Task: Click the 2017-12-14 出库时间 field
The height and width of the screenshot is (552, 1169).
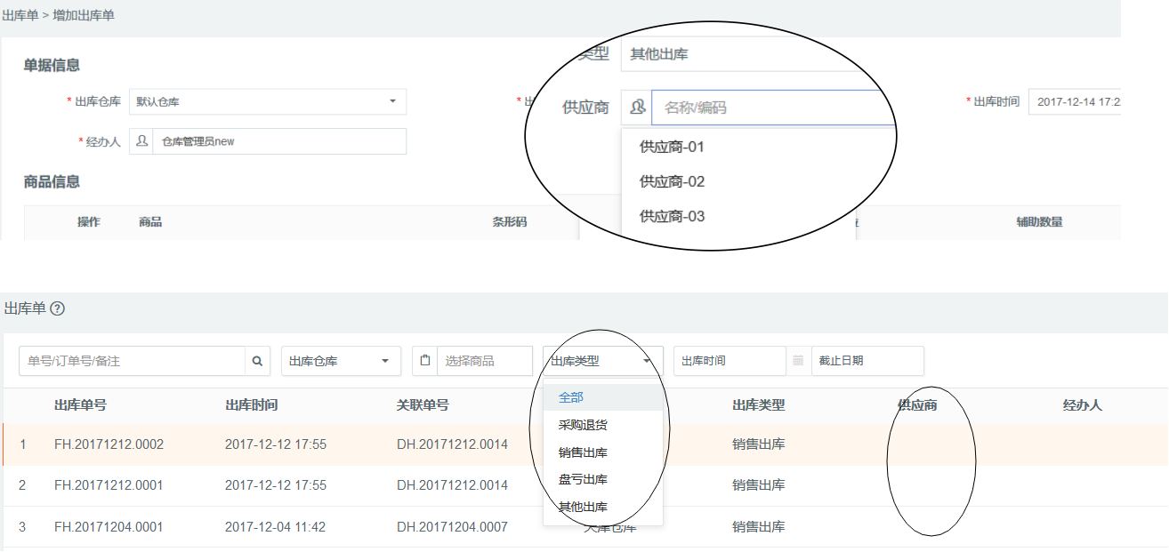Action: (x=1074, y=102)
